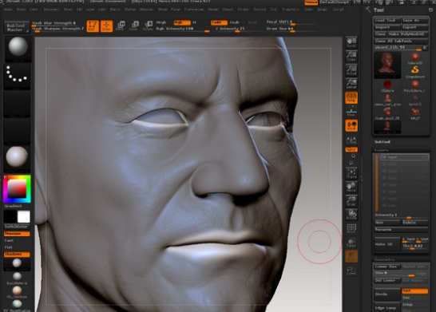Click the Export button

click(414, 27)
